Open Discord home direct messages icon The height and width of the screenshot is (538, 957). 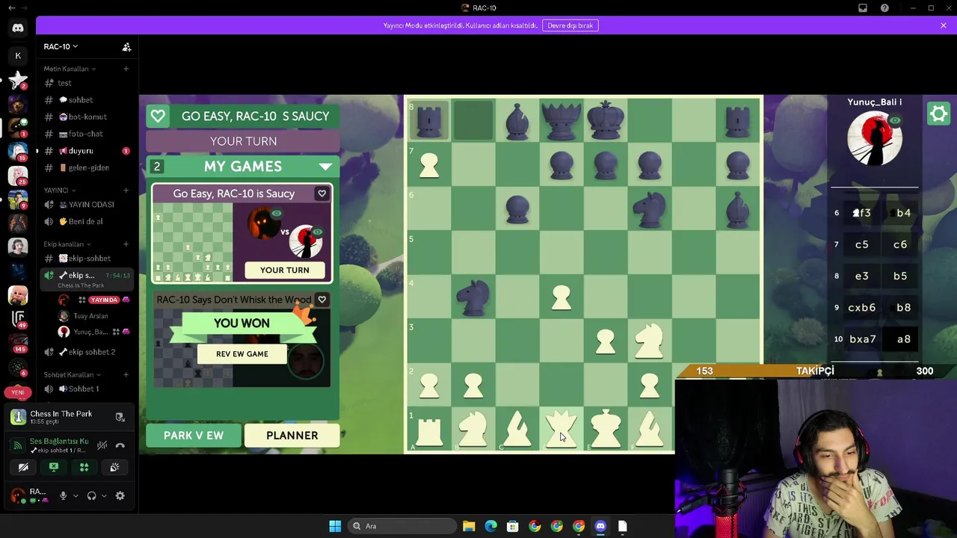coord(18,28)
